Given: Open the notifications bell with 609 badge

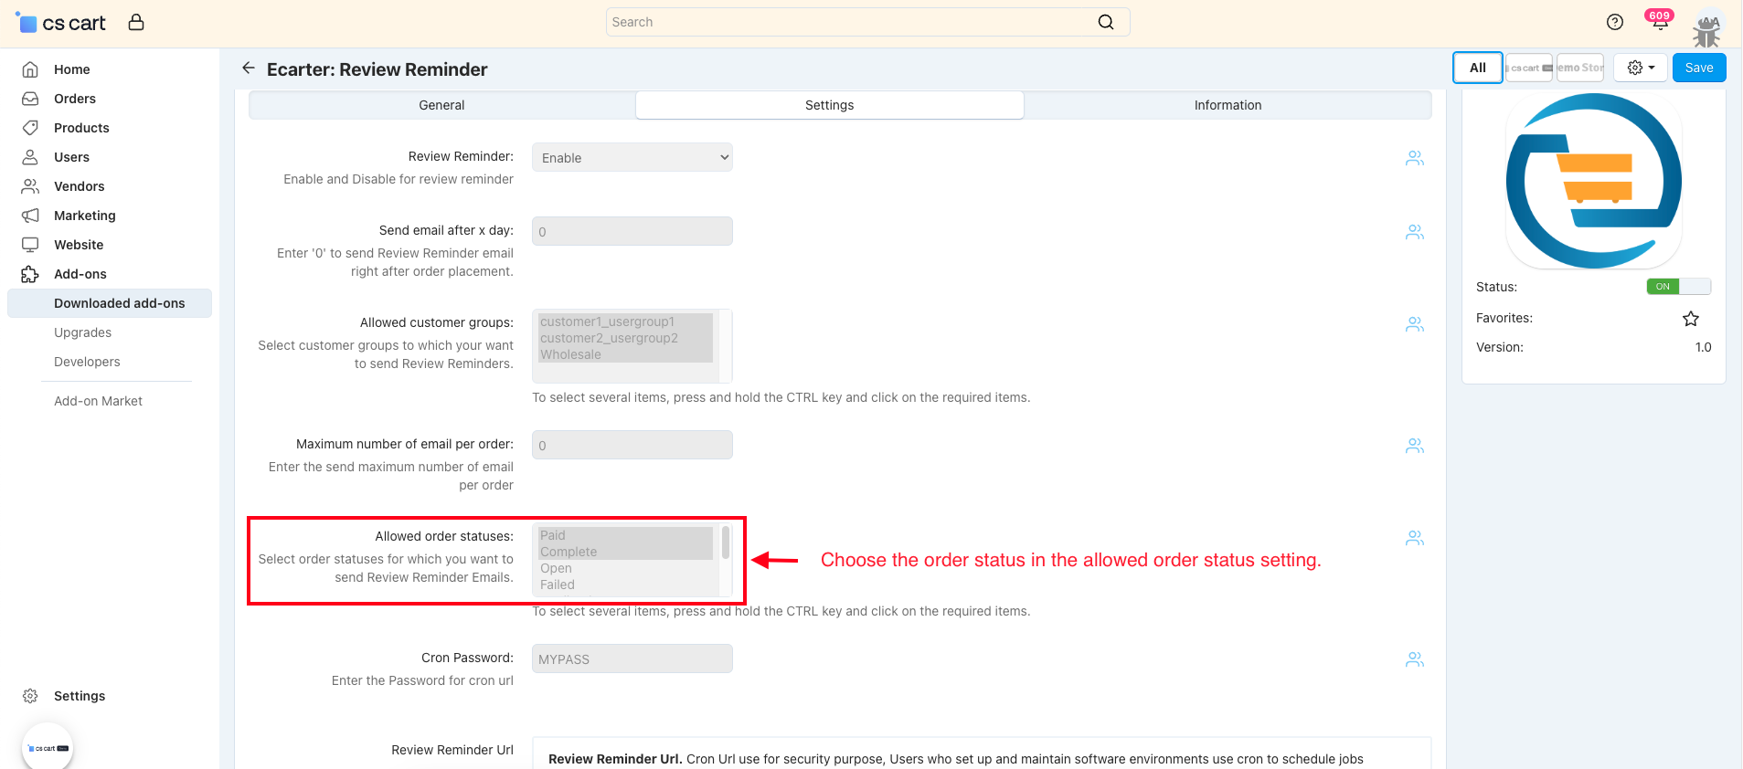Looking at the screenshot, I should (1659, 22).
